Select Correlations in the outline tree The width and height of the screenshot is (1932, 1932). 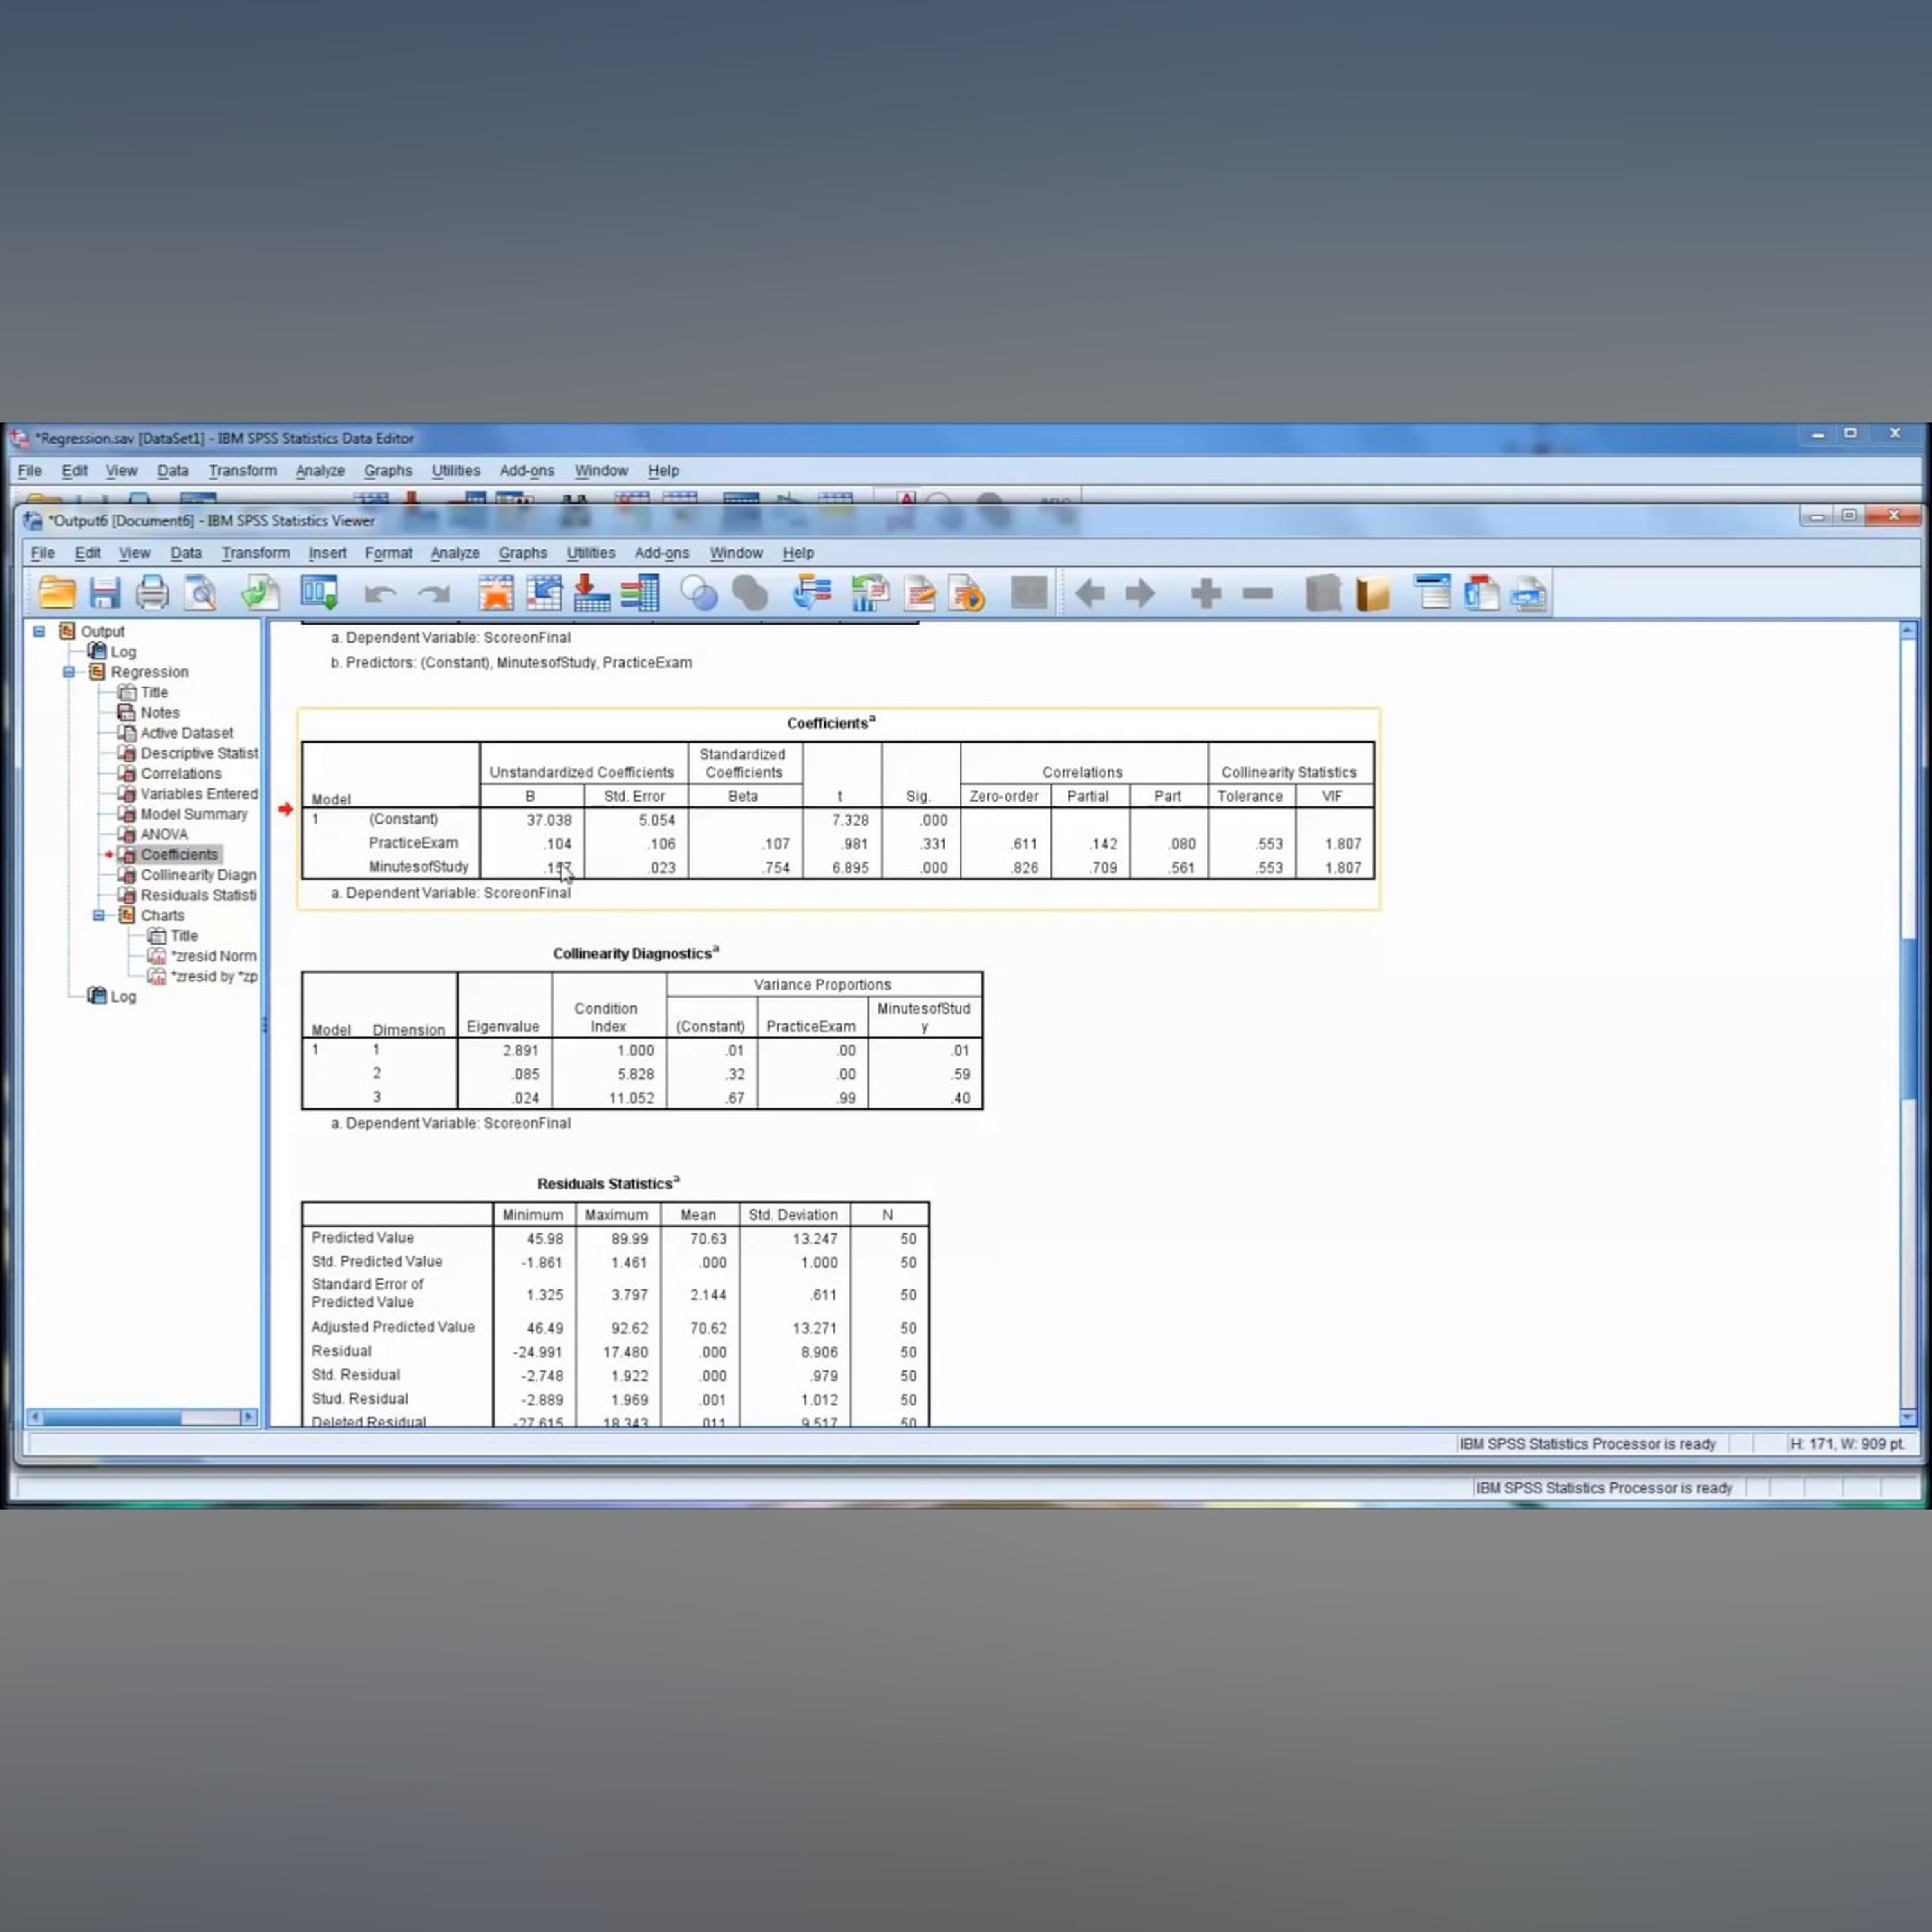pyautogui.click(x=181, y=774)
